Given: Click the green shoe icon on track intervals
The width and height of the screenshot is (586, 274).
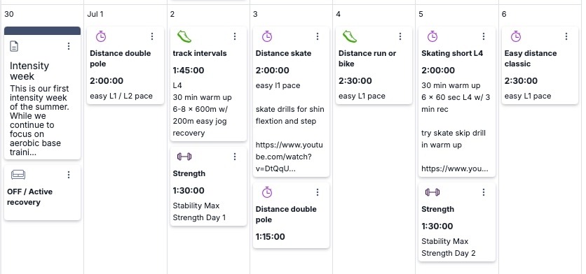Looking at the screenshot, I should click(184, 36).
